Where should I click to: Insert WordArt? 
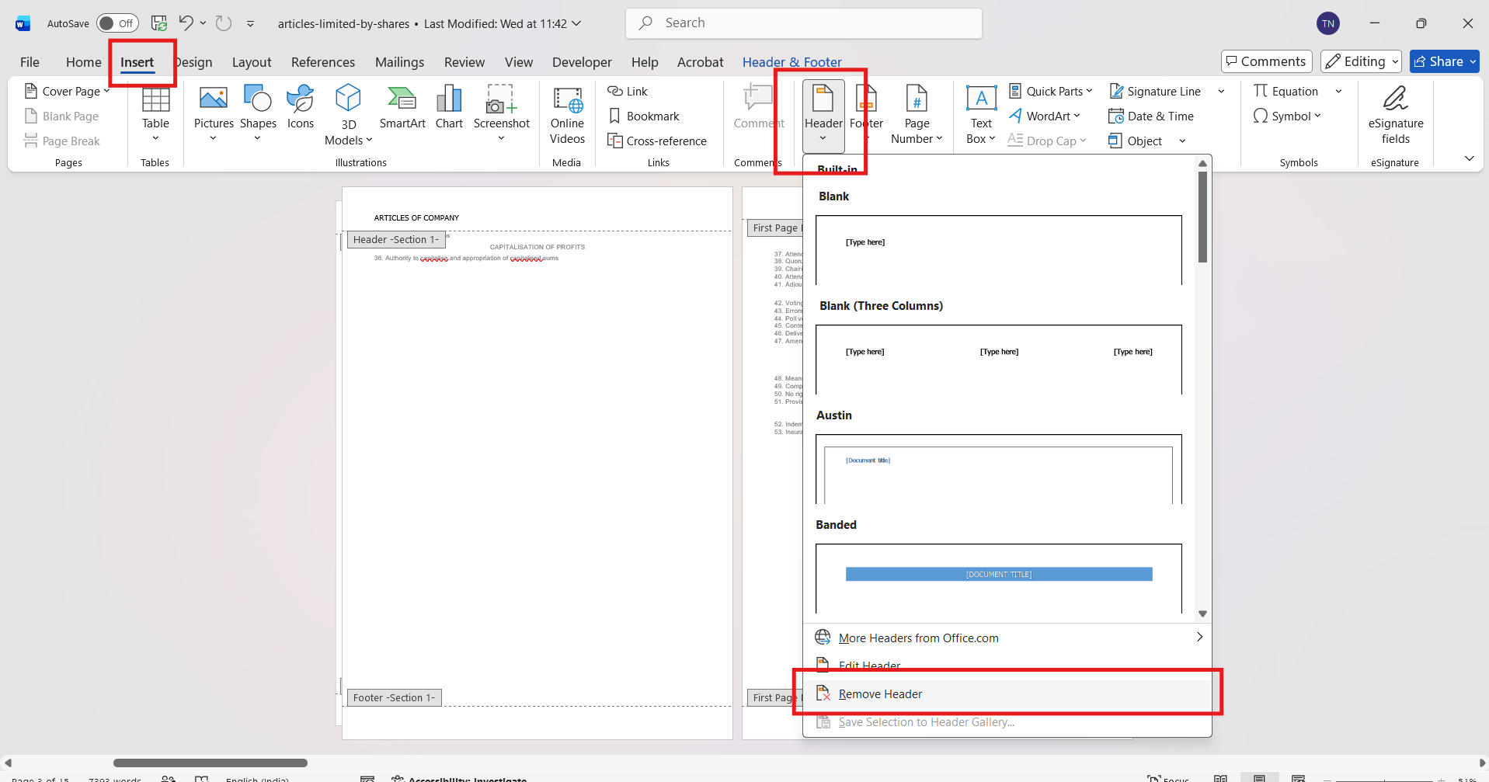[1044, 116]
